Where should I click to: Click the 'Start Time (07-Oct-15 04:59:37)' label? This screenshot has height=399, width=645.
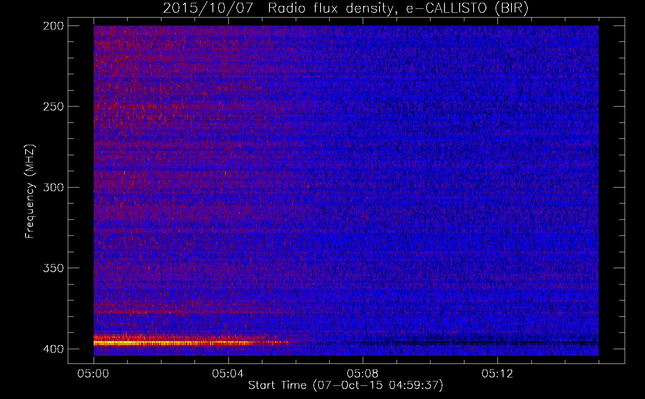(346, 385)
